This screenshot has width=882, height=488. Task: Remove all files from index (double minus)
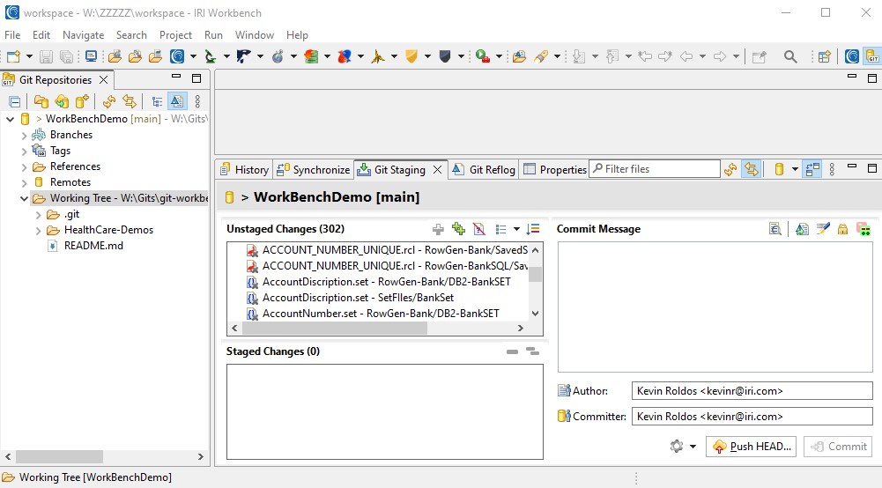(532, 352)
